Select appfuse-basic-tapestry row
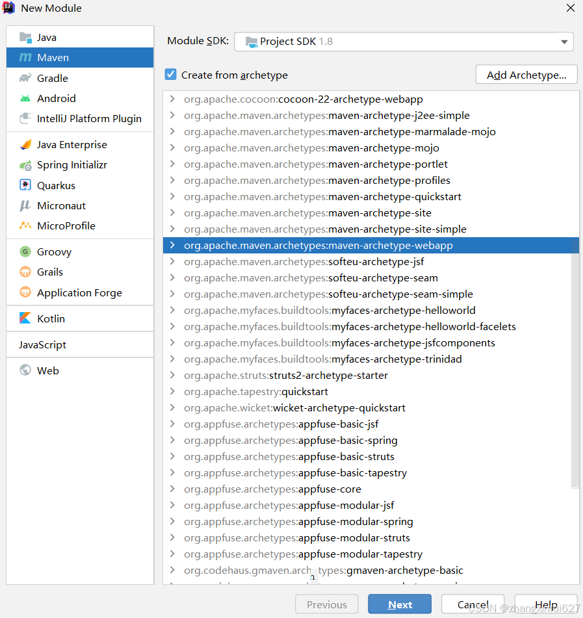 click(x=371, y=472)
